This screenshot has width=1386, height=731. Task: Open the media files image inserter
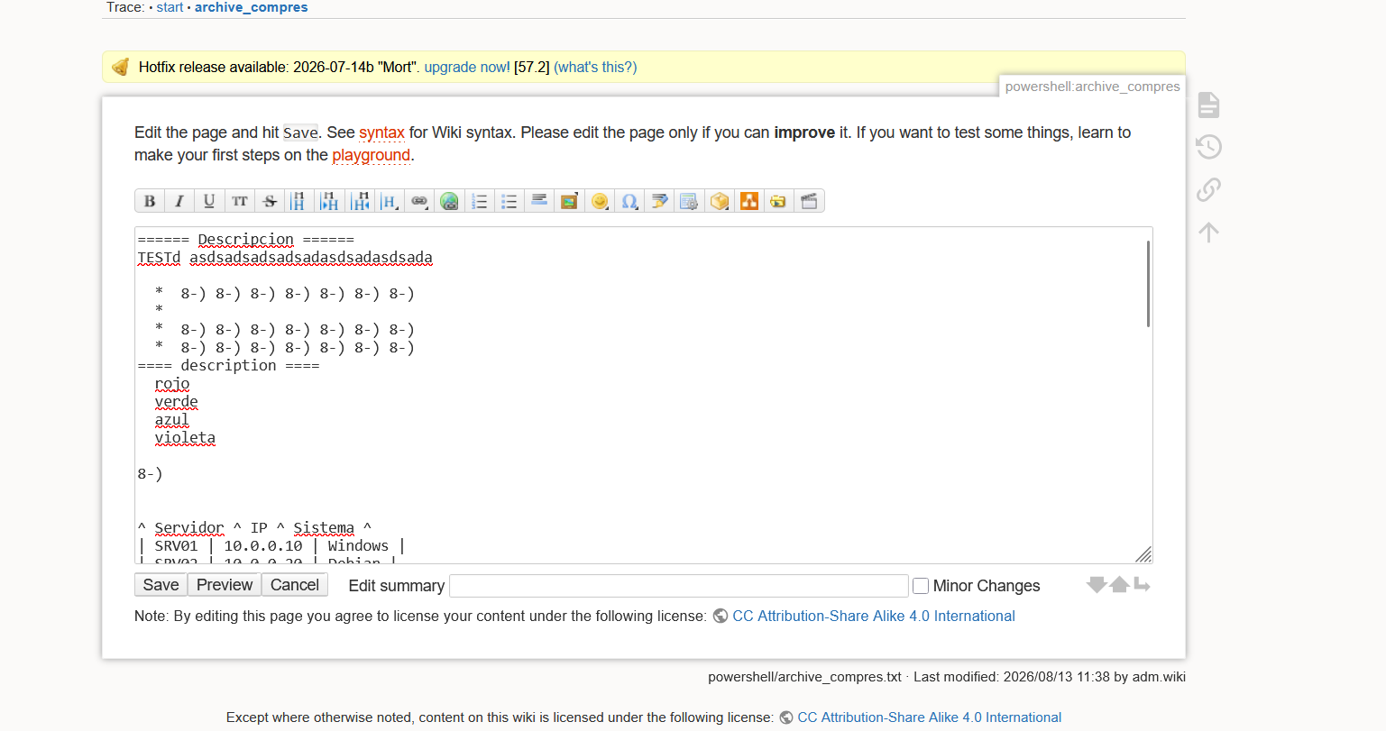[x=569, y=201]
